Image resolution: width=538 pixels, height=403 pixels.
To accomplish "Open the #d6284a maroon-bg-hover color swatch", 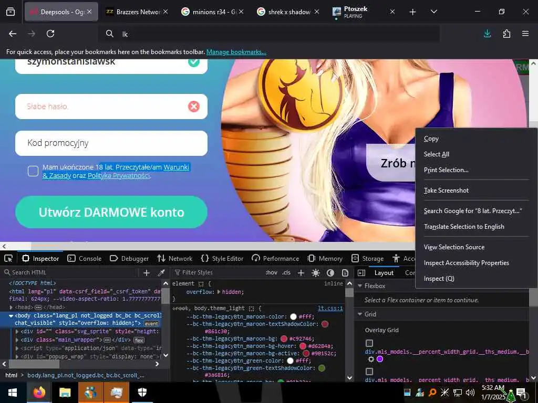I will tap(303, 346).
